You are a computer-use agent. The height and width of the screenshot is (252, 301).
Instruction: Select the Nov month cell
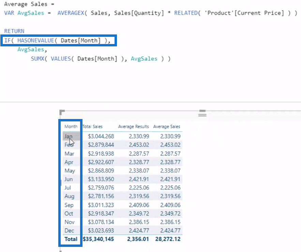(70, 222)
